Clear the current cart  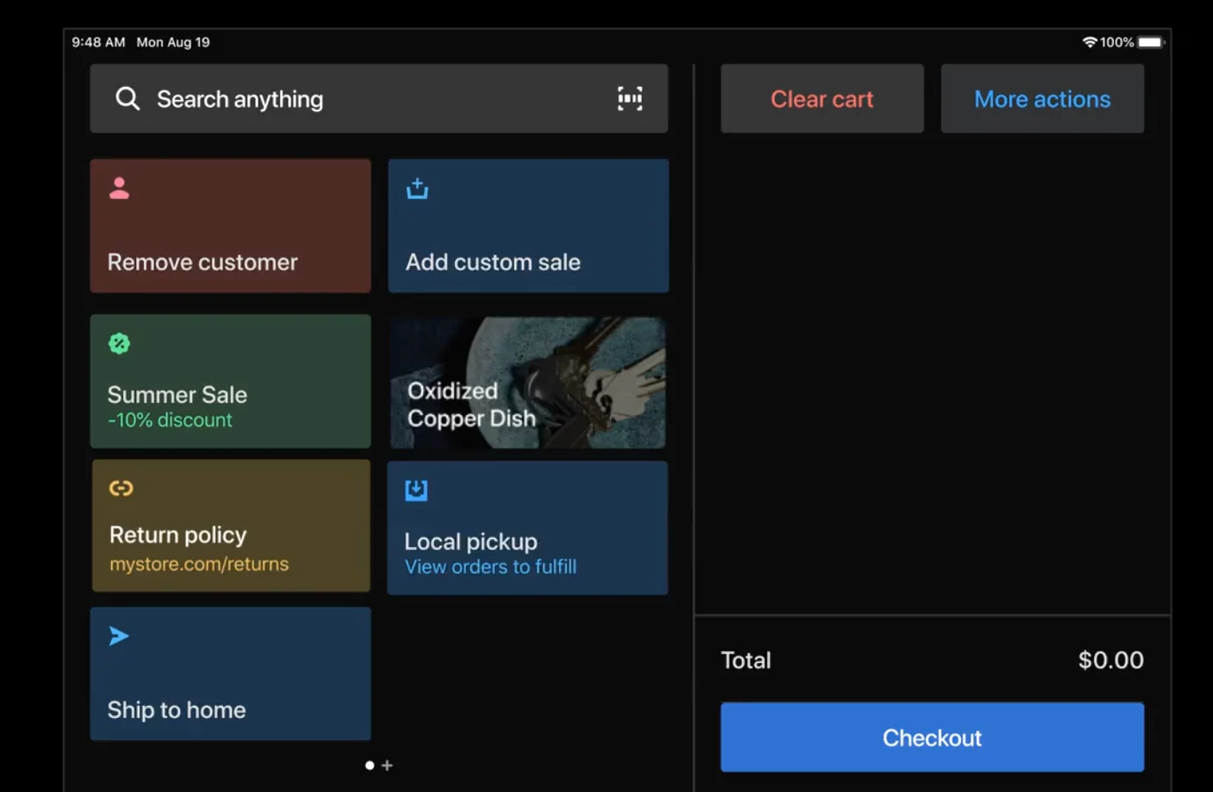pyautogui.click(x=821, y=98)
